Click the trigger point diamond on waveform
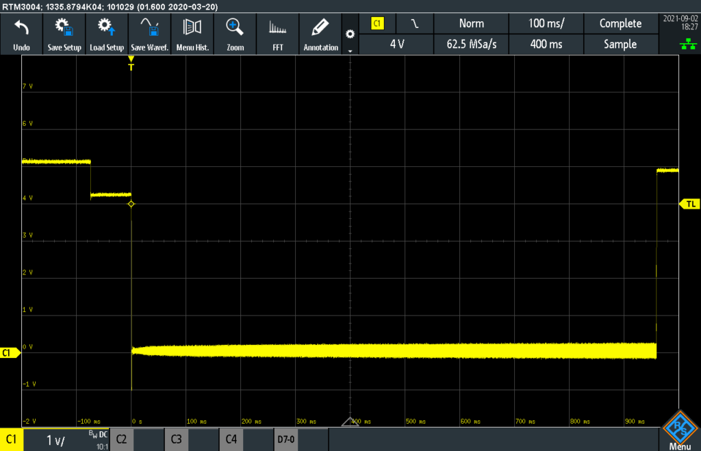Screen dimensions: 701x451 click(131, 204)
